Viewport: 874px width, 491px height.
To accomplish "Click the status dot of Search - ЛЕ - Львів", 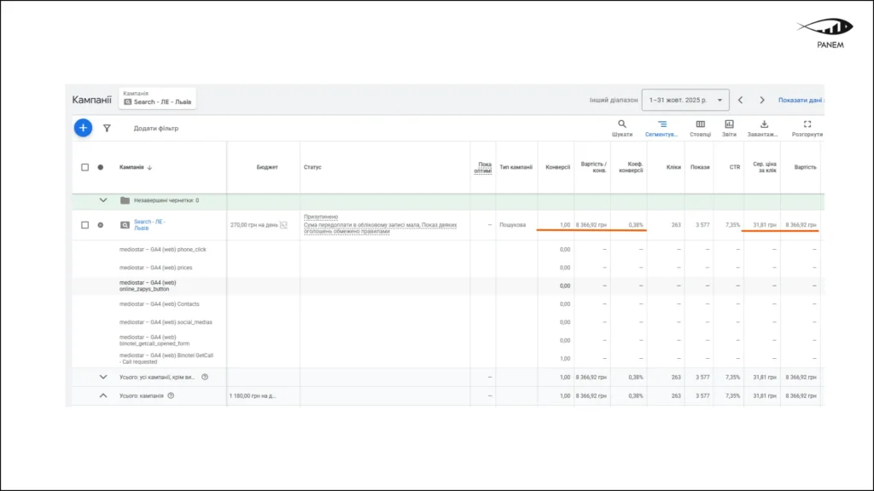I will (x=101, y=225).
